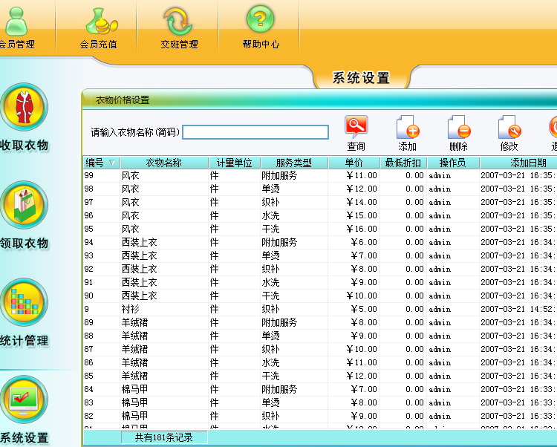Open 会员充值 member recharge icon

101,22
